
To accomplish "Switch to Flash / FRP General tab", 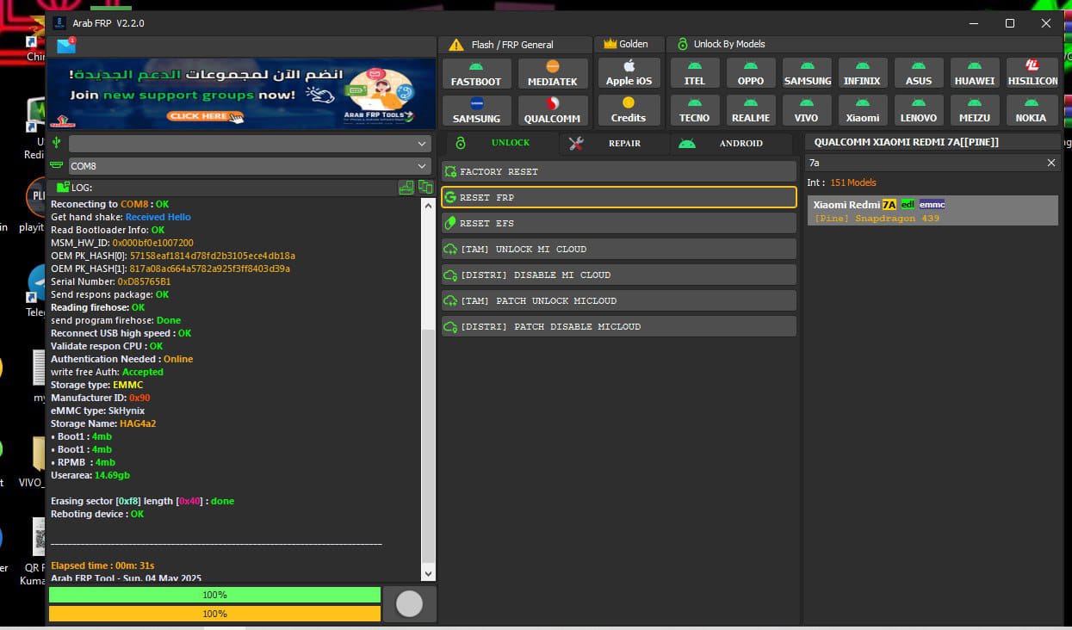I will pyautogui.click(x=515, y=45).
